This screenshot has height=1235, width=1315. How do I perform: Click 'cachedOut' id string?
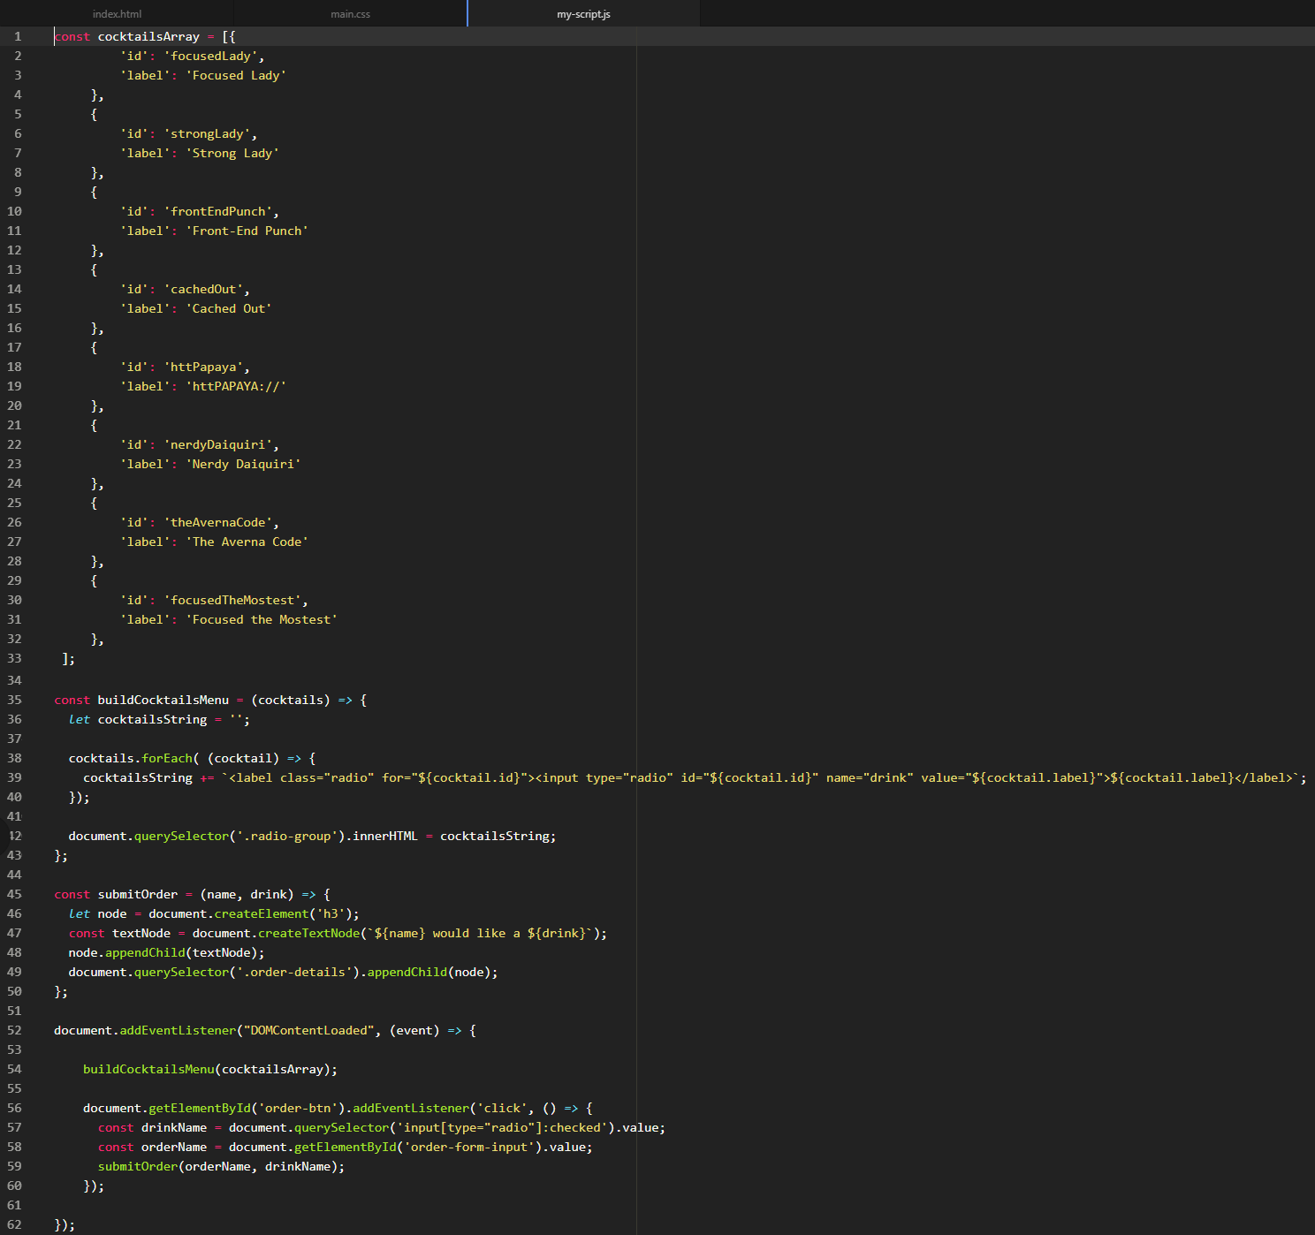pos(203,289)
